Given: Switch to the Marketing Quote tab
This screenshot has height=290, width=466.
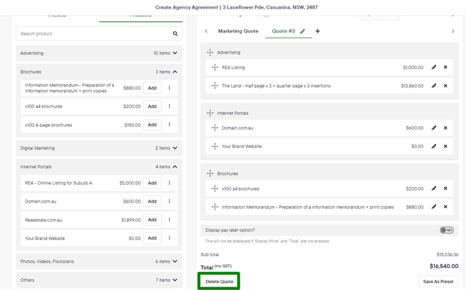Looking at the screenshot, I should pyautogui.click(x=238, y=31).
